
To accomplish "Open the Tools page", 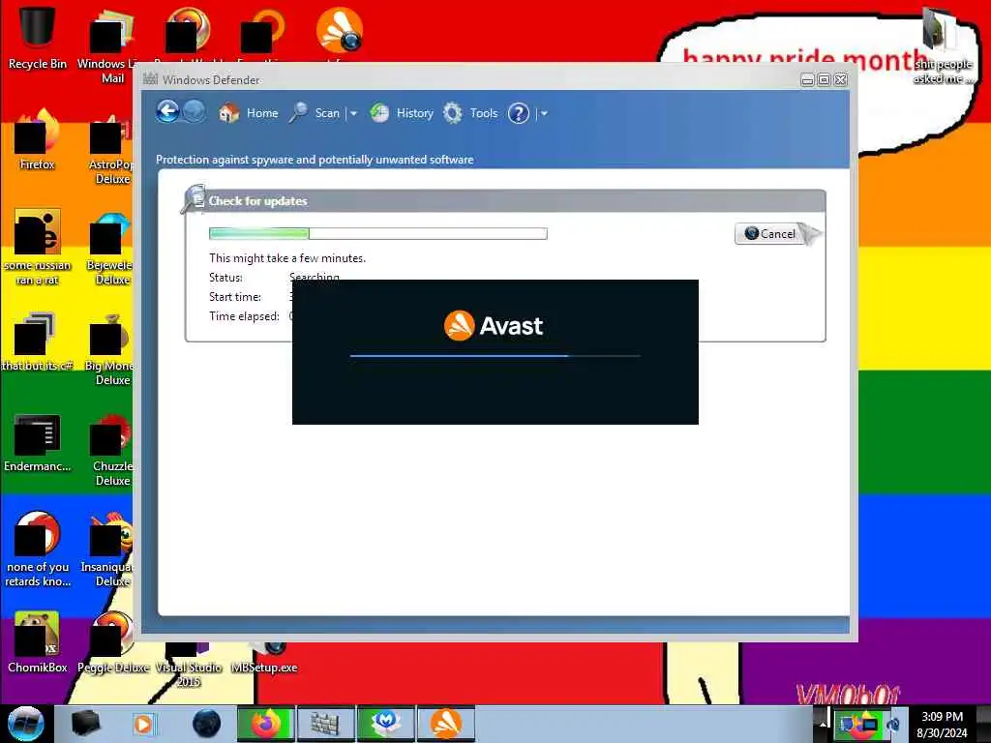I will [x=470, y=113].
